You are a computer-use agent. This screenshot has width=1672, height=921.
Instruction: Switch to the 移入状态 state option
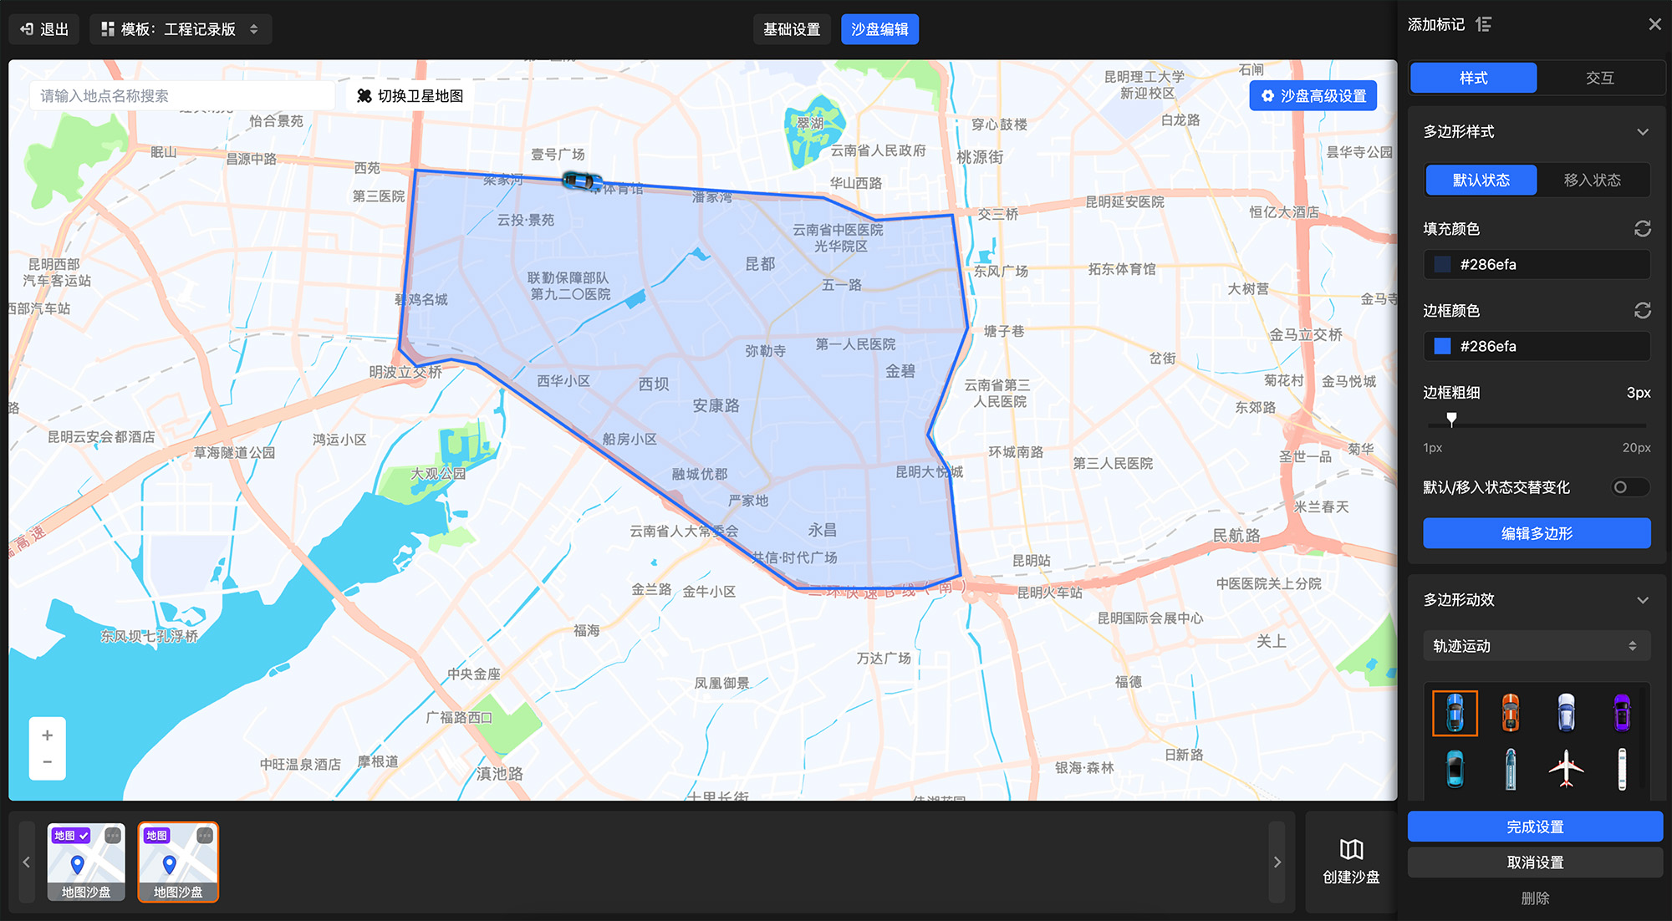tap(1592, 181)
